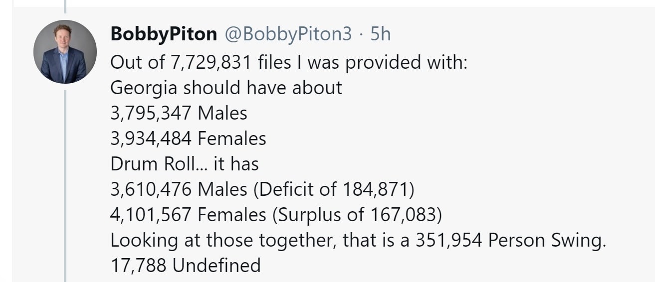Select the 'Drum Roll... it has' text
Image resolution: width=655 pixels, height=282 pixels.
click(x=184, y=164)
